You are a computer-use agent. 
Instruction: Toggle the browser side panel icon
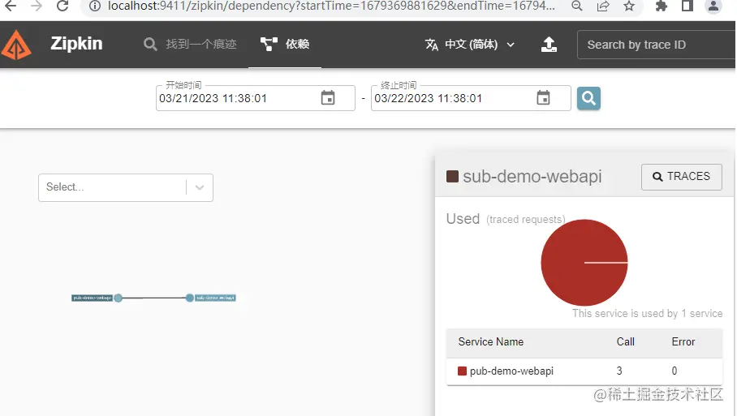click(687, 6)
